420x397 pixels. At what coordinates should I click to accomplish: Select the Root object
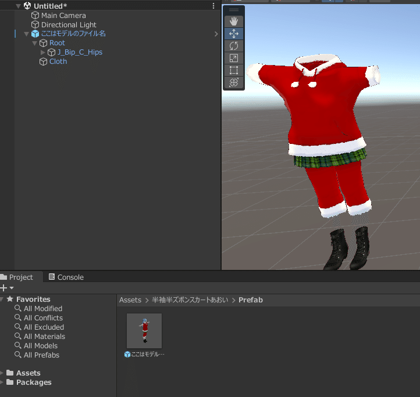pyautogui.click(x=57, y=43)
